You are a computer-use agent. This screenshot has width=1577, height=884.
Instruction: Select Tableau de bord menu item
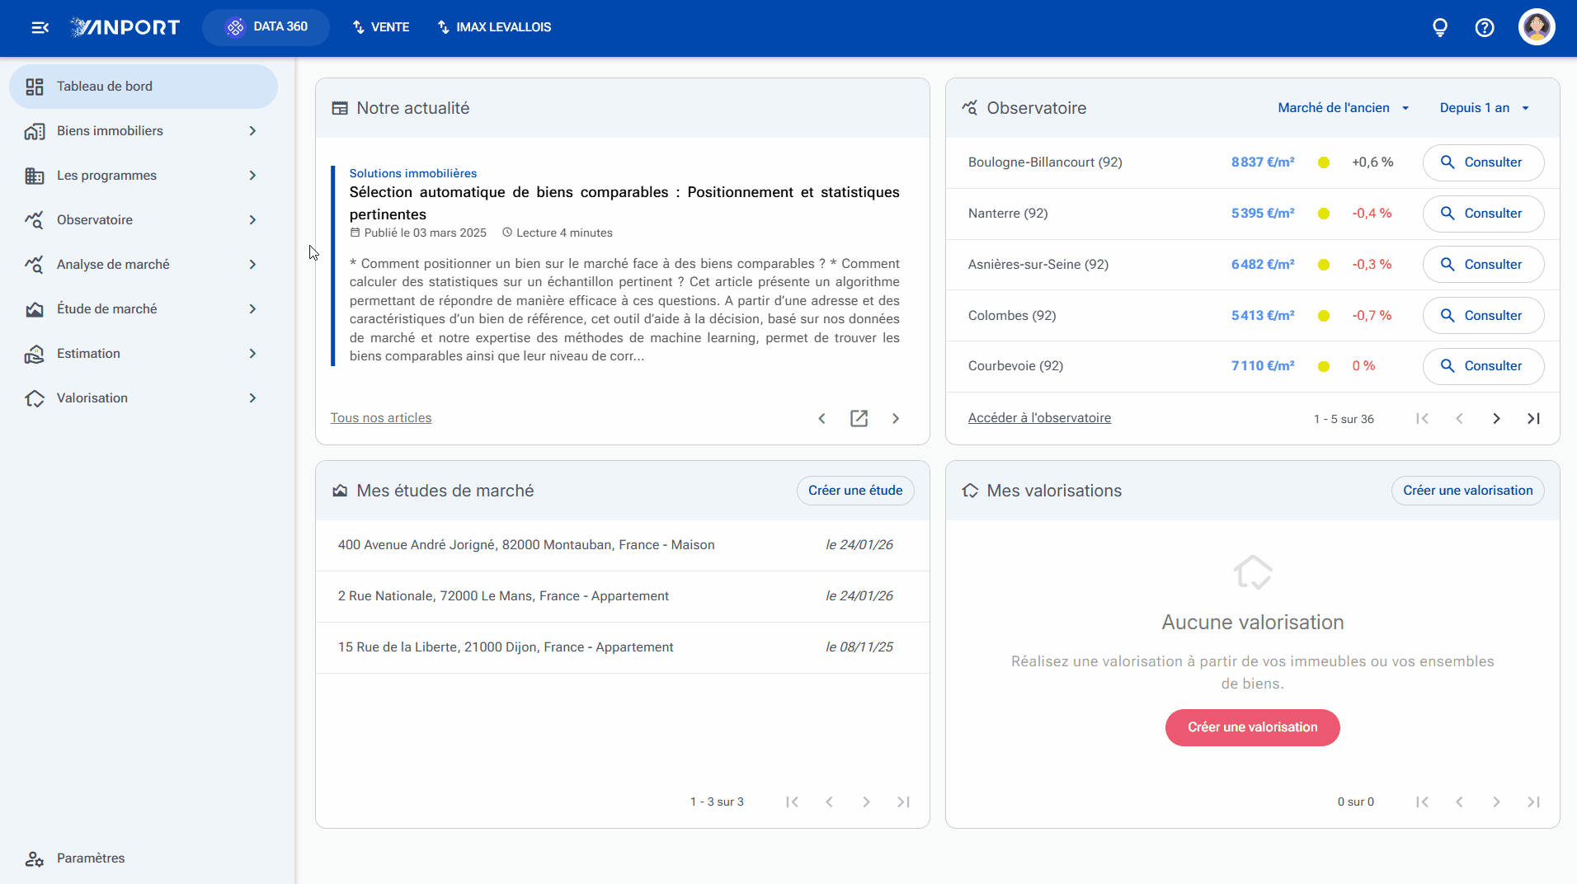pos(144,87)
